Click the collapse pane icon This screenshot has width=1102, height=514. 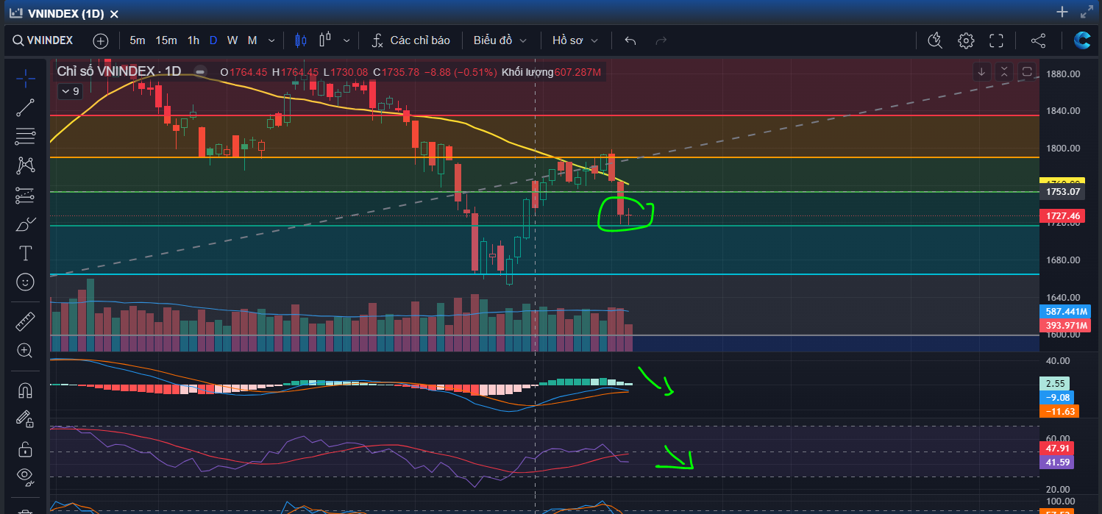pos(1004,71)
